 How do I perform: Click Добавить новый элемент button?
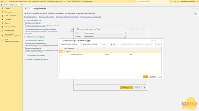pyautogui.click(x=69, y=45)
